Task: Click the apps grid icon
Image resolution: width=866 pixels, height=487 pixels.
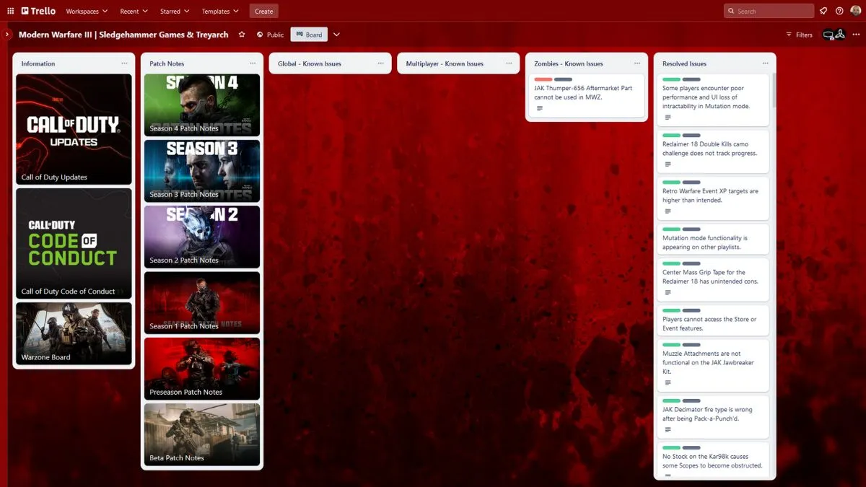Action: 10,10
